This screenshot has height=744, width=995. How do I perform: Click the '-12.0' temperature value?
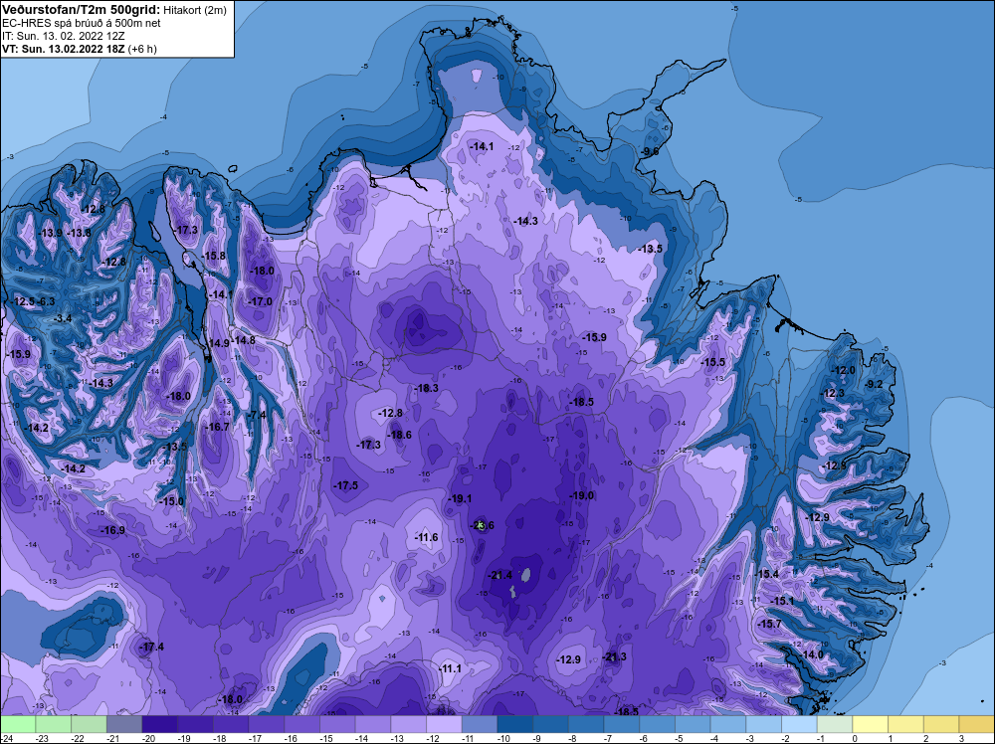click(844, 370)
